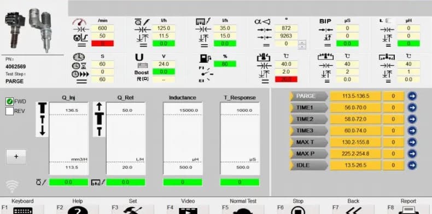
Task: Open Set tools F3 icon
Action: click(x=133, y=211)
